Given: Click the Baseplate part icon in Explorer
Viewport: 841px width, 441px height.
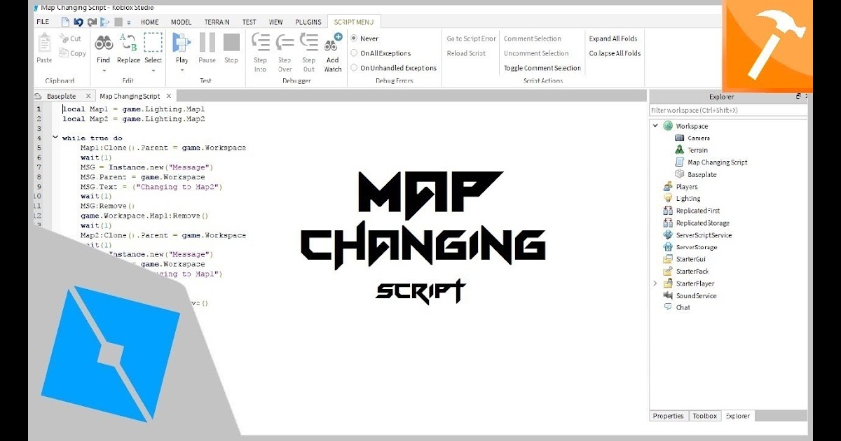Looking at the screenshot, I should coord(679,174).
